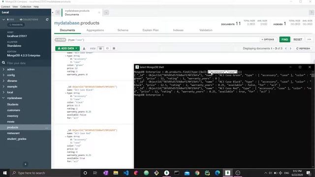This screenshot has height=177, width=315.
Task: Open Microsoft Edge from the taskbar
Action: [x=218, y=173]
